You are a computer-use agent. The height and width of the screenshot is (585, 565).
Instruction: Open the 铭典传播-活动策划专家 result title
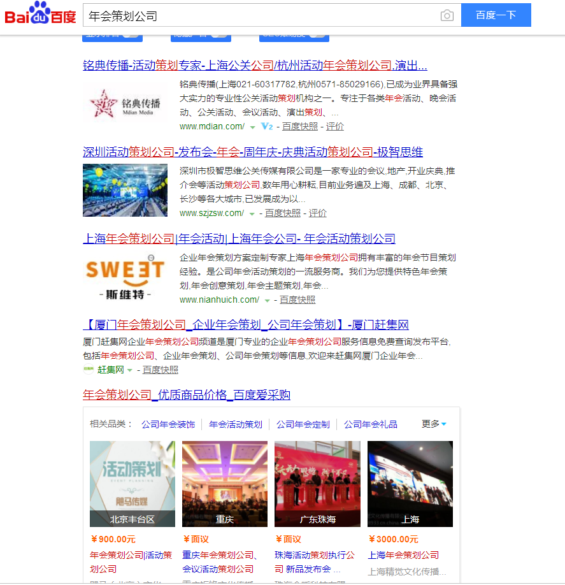(x=255, y=65)
